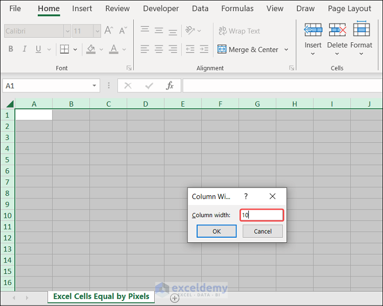The image size is (383, 306).
Task: Open the Name Box dropdown arrow
Action: point(94,86)
